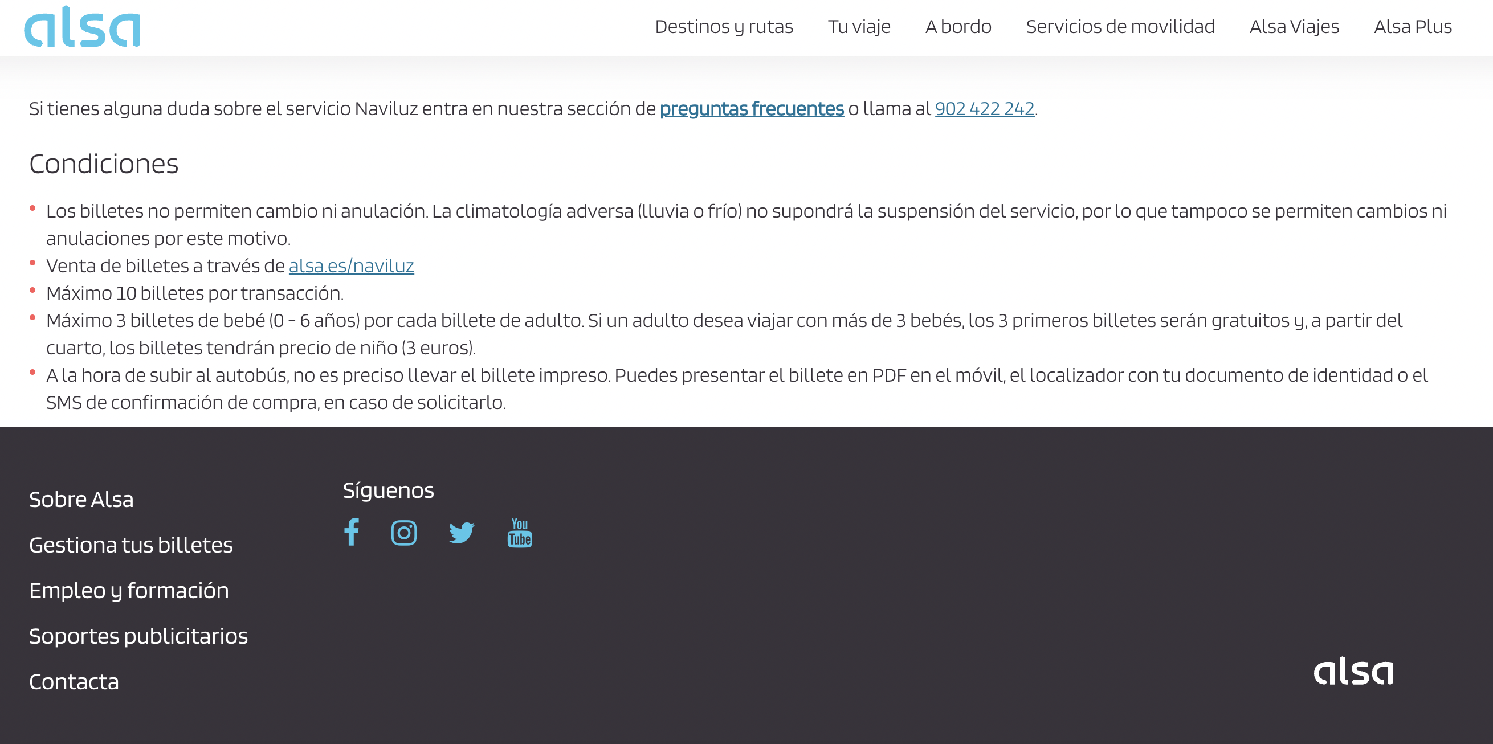Follow the preguntas frecuentes link
The width and height of the screenshot is (1493, 744).
click(x=751, y=108)
